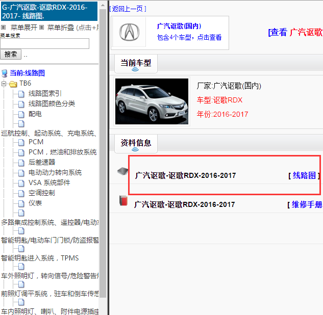
Task: Open 车内照明灯、喇叭 tree item
Action: click(x=49, y=311)
